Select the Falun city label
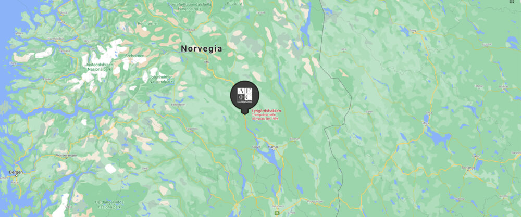Viewport: 521px width, 217px height. pyautogui.click(x=476, y=156)
